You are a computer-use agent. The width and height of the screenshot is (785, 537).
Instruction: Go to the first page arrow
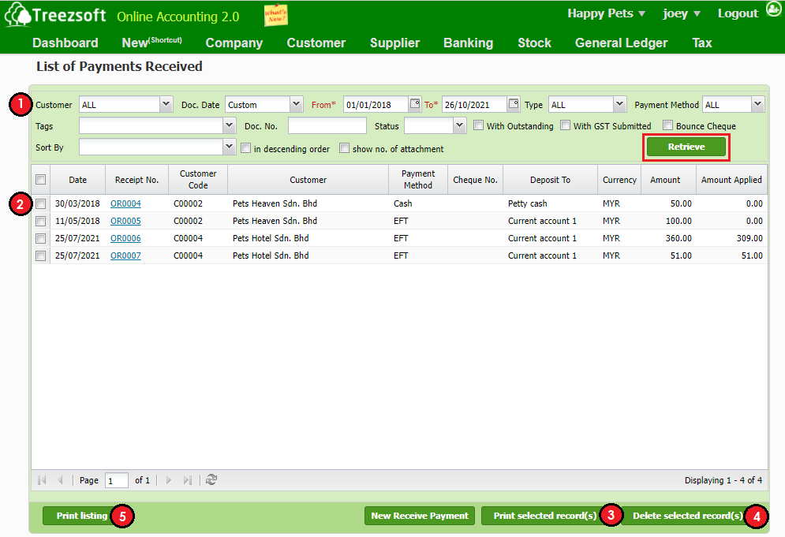click(43, 479)
